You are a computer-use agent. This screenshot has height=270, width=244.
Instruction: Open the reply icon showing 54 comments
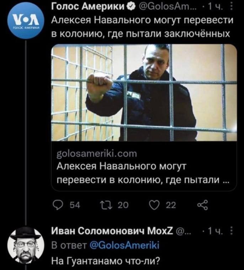[x=58, y=205]
